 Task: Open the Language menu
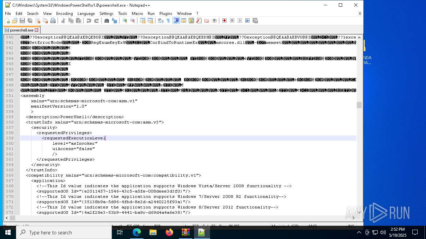(x=86, y=14)
